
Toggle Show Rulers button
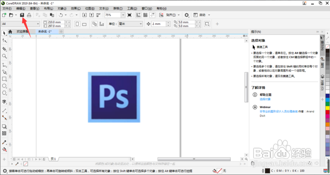[x=138, y=15]
